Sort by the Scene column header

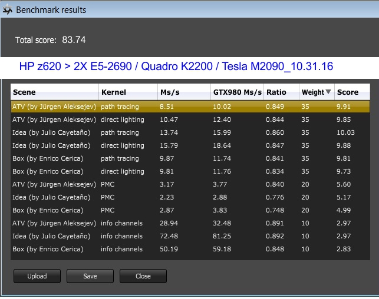click(55, 92)
